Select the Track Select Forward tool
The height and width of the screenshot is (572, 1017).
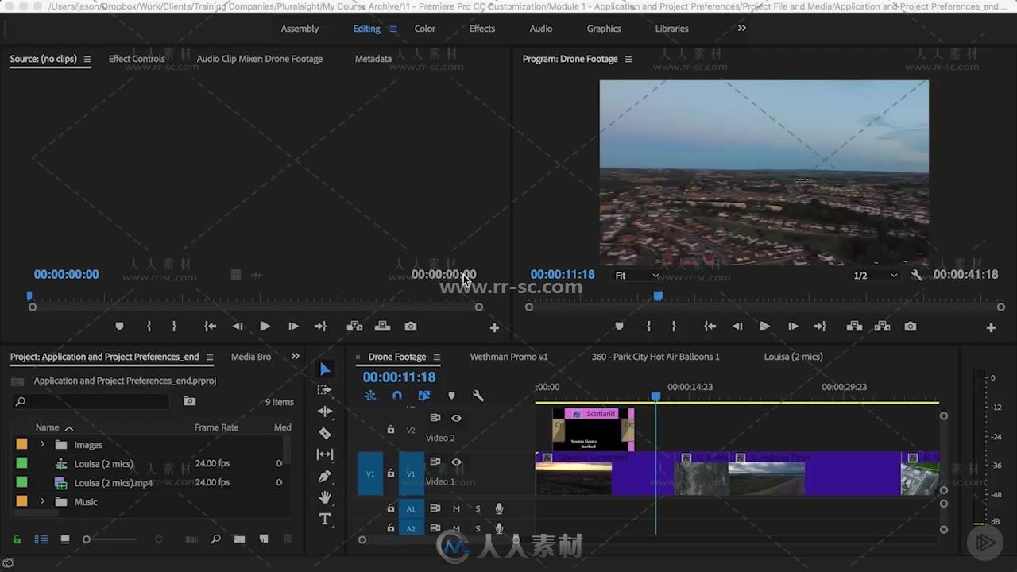(x=325, y=390)
